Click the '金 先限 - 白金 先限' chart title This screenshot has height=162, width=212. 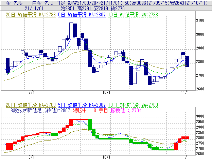tap(30, 3)
